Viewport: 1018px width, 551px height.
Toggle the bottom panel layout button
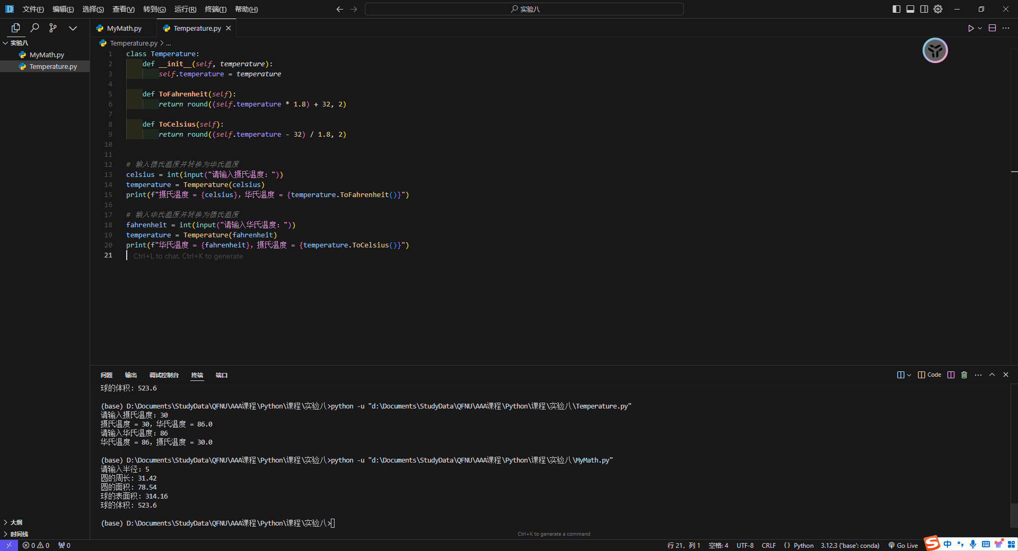point(910,9)
